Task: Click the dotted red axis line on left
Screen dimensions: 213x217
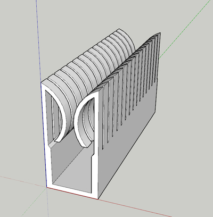Action: pyautogui.click(x=23, y=181)
